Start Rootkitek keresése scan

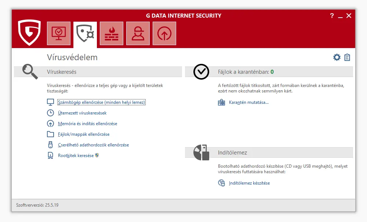click(76, 156)
